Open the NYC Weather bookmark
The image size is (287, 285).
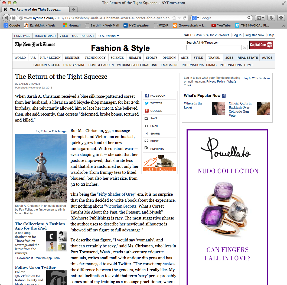point(136,25)
